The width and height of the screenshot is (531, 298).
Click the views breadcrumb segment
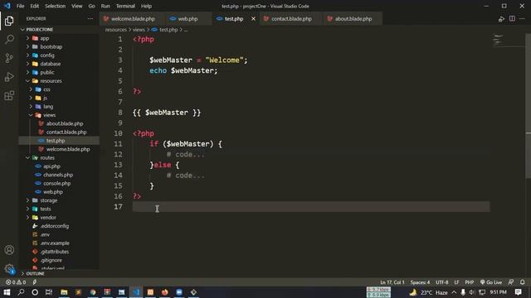139,30
